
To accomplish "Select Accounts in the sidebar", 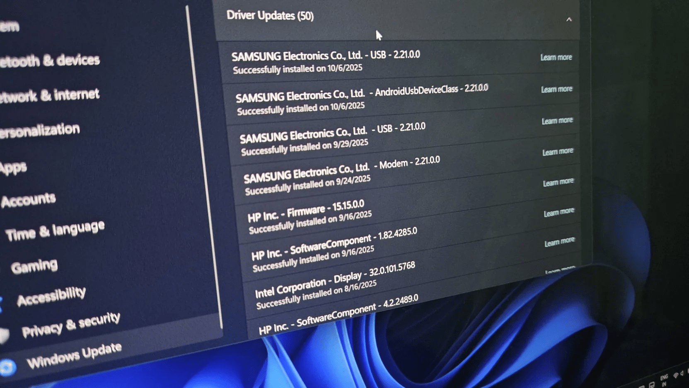I will coord(28,200).
